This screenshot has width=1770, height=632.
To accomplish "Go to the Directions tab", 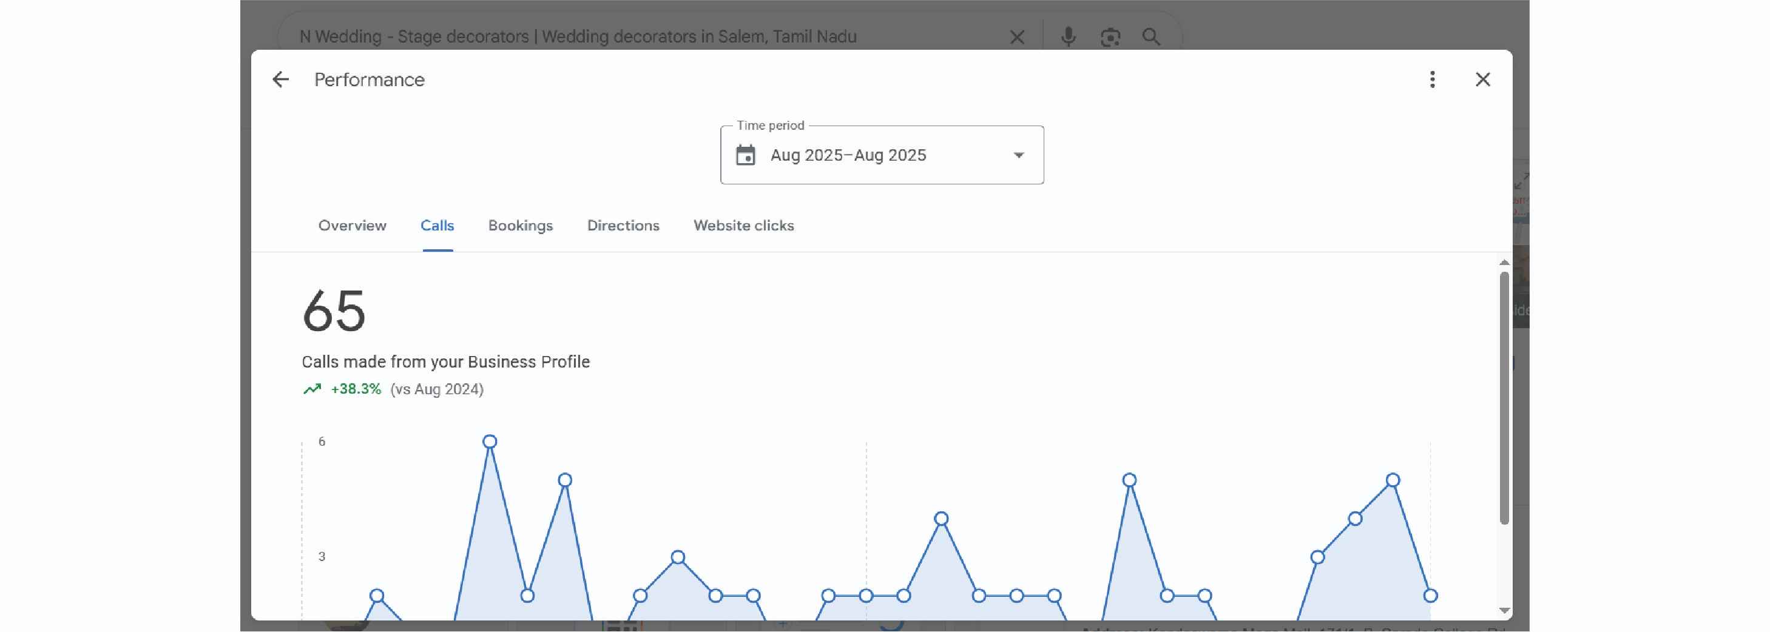I will tap(623, 225).
